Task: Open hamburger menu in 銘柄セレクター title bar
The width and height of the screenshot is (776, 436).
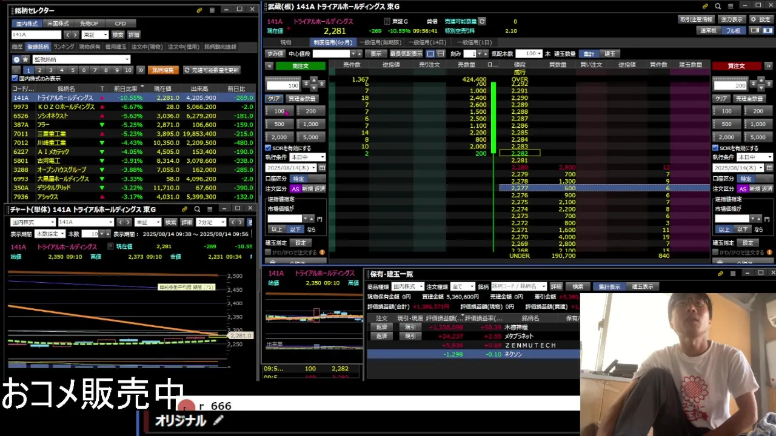Action: (212, 10)
